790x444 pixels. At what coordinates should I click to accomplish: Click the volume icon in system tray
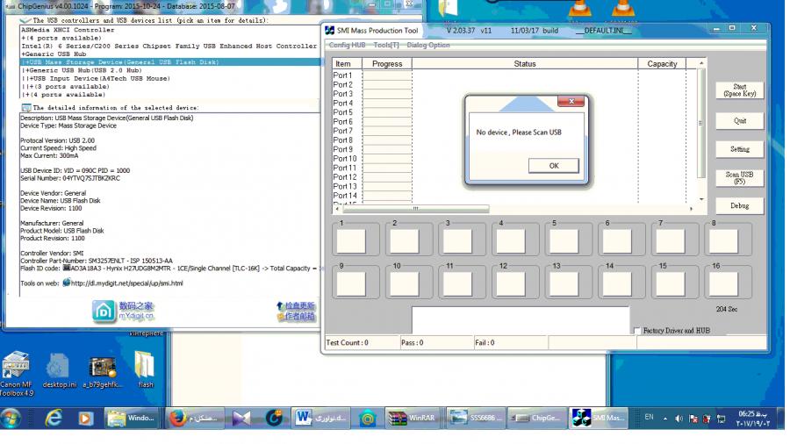tap(679, 419)
